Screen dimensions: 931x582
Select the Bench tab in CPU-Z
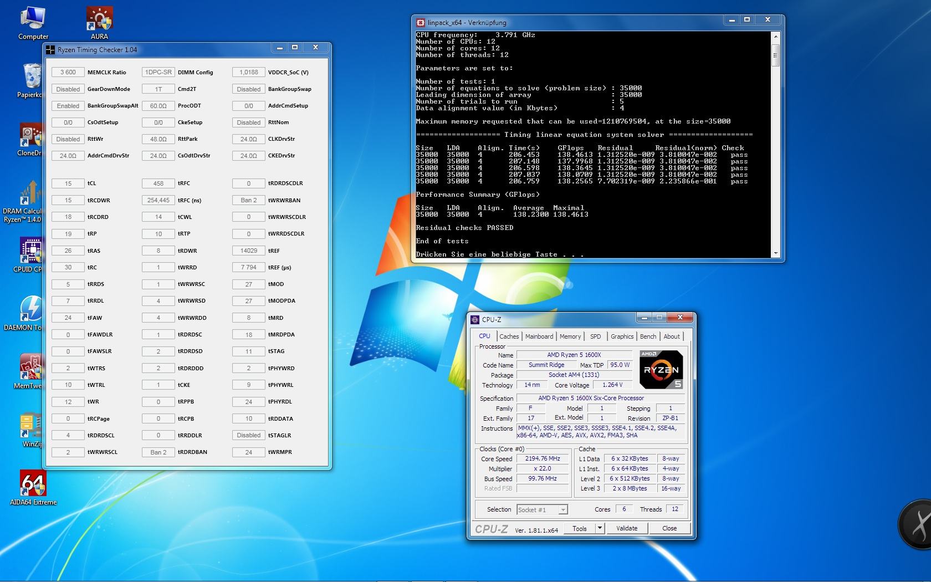click(648, 336)
